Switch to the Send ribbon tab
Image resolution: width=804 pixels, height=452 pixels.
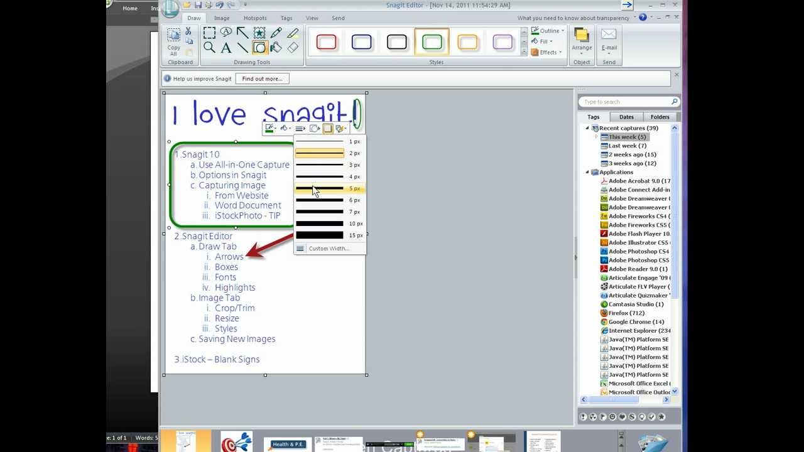pyautogui.click(x=338, y=18)
